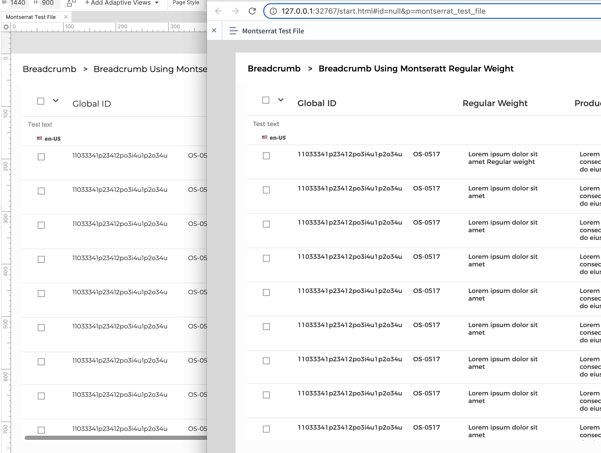Viewport: 601px width, 453px height.
Task: Expand the chevron beside the canvas header checkbox
Action: pyautogui.click(x=56, y=101)
